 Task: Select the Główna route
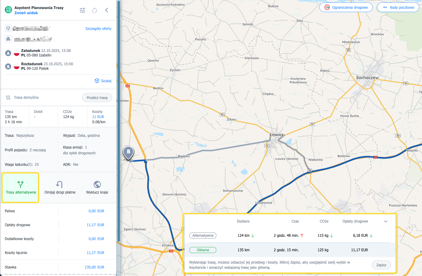click(203, 250)
